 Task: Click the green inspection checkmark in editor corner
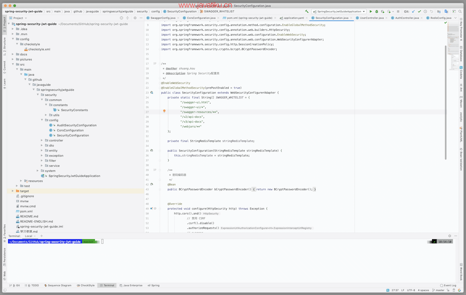(445, 23)
